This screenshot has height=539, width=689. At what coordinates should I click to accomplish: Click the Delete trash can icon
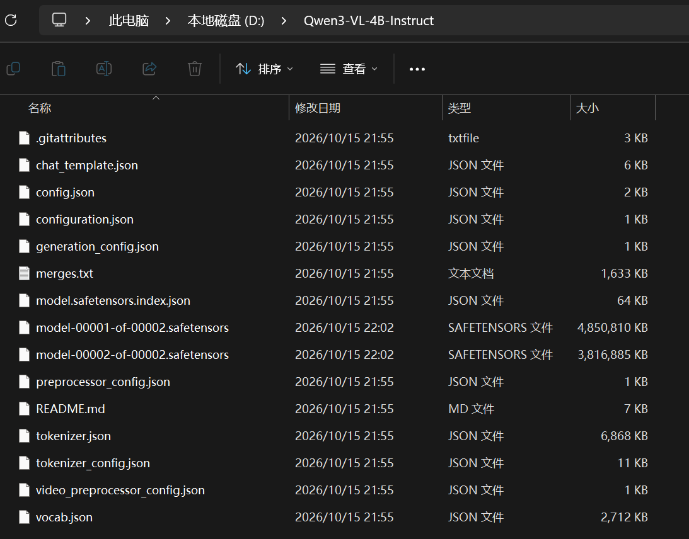(195, 69)
